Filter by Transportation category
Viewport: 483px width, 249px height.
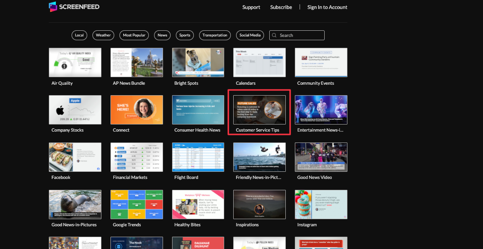tap(215, 36)
